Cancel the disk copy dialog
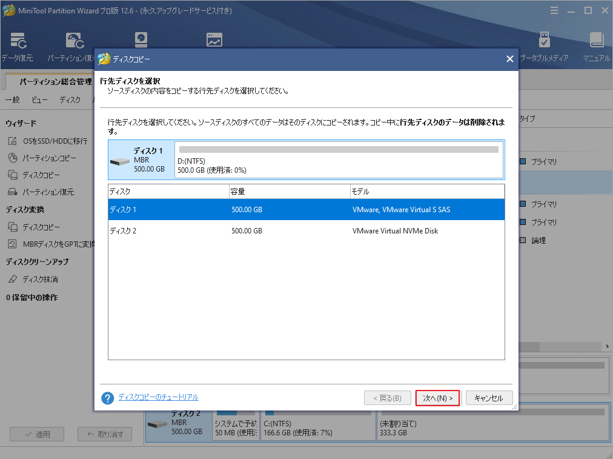Viewport: 613px width, 459px height. click(x=489, y=398)
